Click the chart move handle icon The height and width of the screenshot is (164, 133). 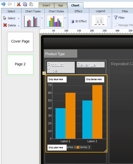(x=44, y=73)
